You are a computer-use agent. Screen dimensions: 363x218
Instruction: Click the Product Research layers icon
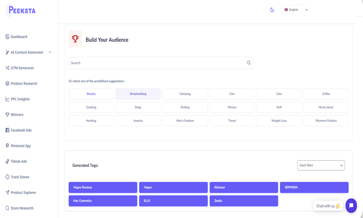7,83
